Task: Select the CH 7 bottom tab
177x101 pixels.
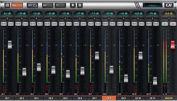Action: (94, 98)
